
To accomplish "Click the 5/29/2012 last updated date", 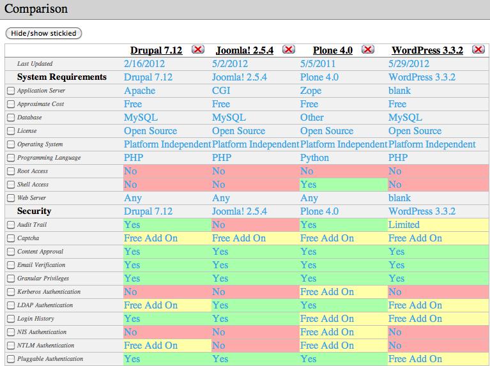I will pyautogui.click(x=409, y=64).
